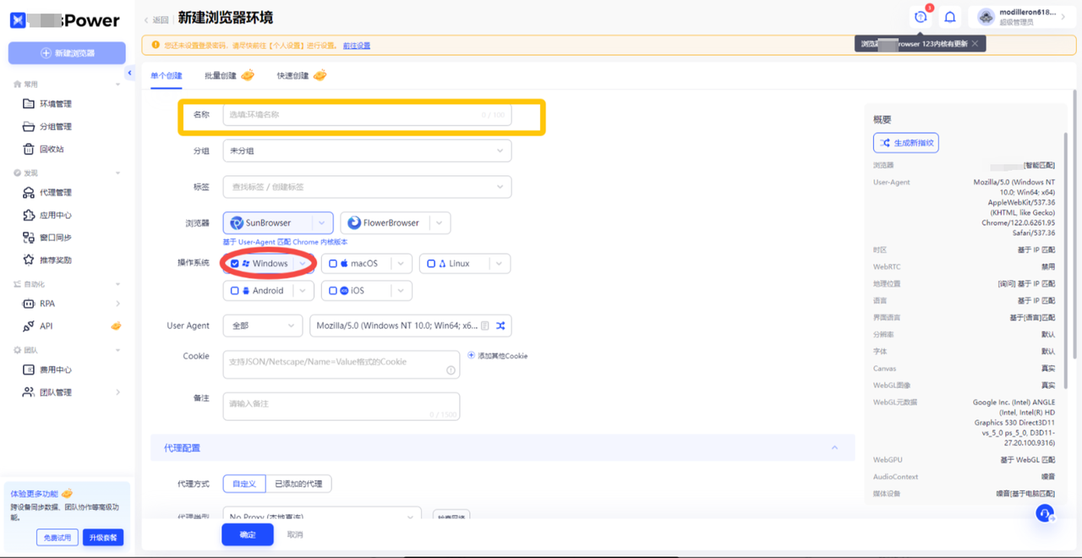Click the 名称 environment name input field
This screenshot has width=1082, height=558.
367,114
